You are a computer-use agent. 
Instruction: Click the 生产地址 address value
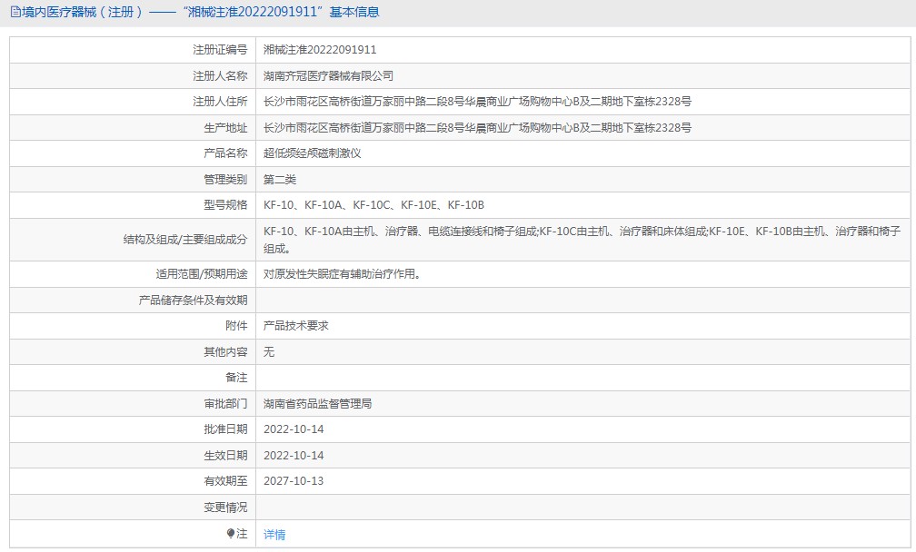[x=477, y=128]
